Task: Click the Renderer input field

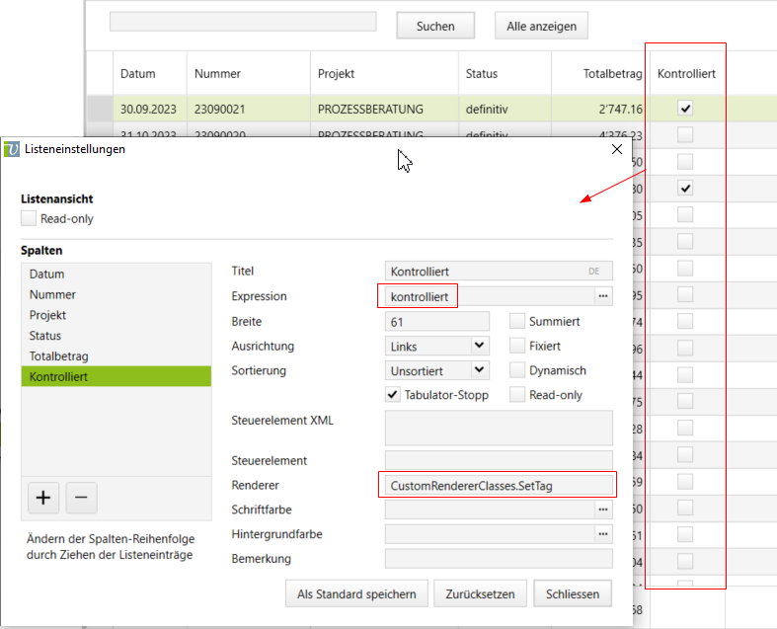Action: tap(498, 485)
